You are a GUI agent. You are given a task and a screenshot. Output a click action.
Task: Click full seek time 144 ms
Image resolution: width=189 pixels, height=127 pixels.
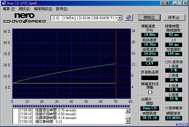(x=174, y=54)
